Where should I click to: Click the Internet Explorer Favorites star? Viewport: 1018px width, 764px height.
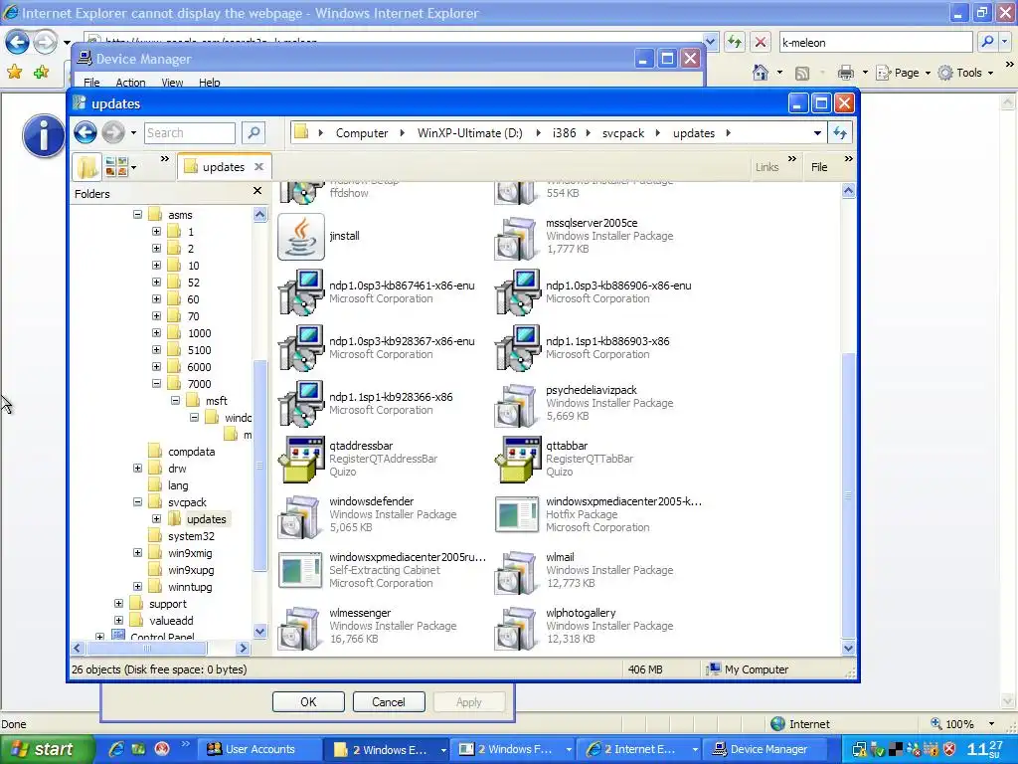coord(14,72)
